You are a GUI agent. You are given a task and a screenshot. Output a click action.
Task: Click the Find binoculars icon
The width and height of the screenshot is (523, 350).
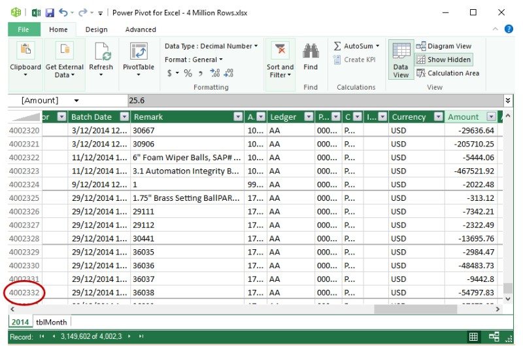tap(311, 51)
